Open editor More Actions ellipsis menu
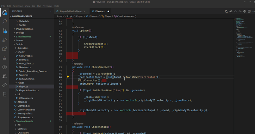The width and height of the screenshot is (255, 134). coord(254,11)
